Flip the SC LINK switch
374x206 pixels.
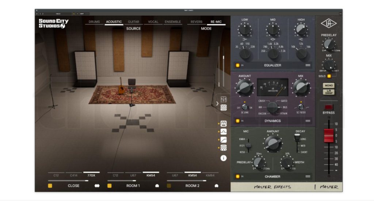click(245, 107)
